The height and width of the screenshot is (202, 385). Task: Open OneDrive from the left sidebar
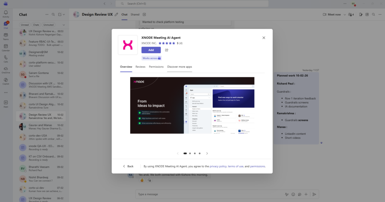coord(6,69)
